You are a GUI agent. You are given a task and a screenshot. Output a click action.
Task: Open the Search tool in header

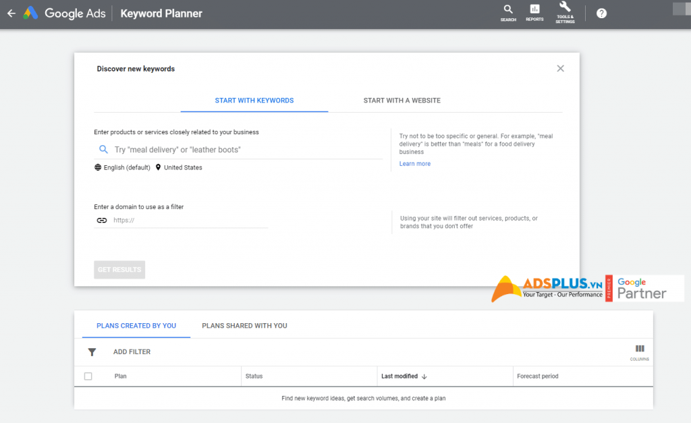click(x=508, y=13)
